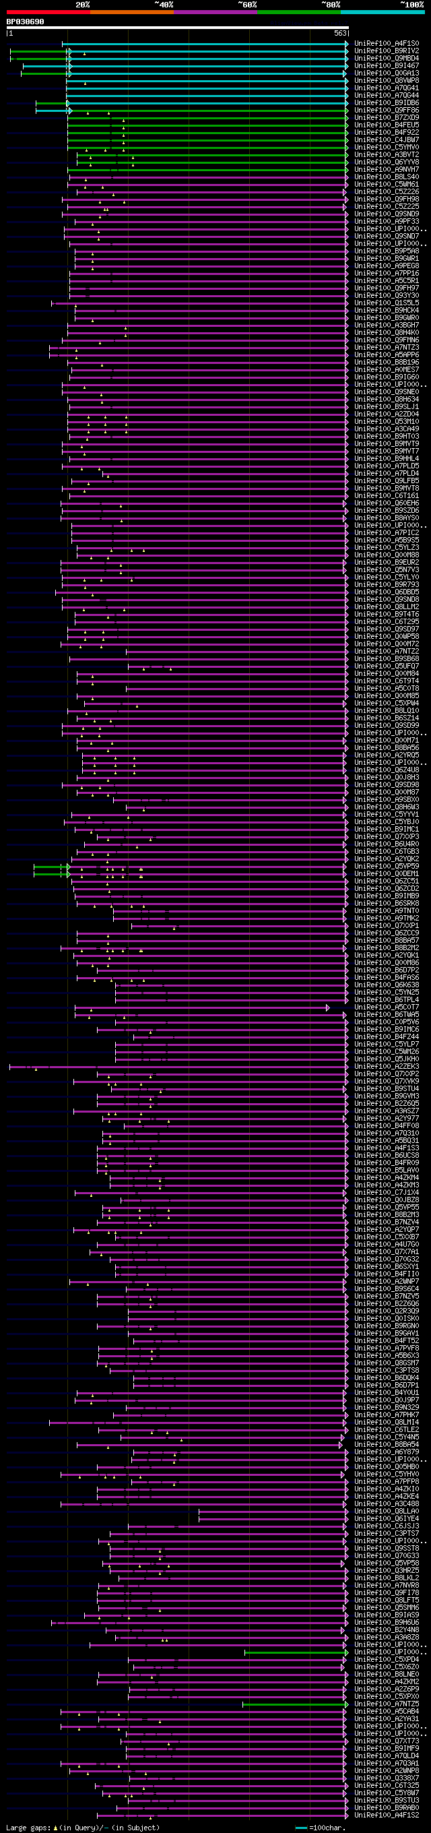Open the UniRef100_A3BVT2 hit
This screenshot has width=431, height=1833.
click(x=387, y=154)
